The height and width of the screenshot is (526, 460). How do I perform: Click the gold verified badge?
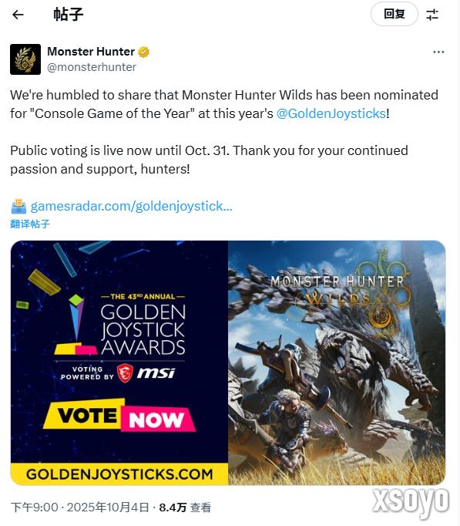pos(144,52)
